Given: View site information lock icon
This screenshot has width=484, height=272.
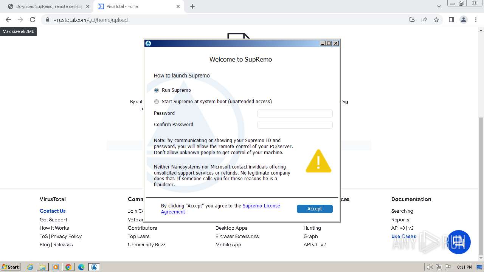Looking at the screenshot, I should pos(48,20).
